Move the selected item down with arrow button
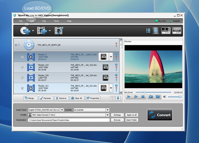199x143 pixels. click(x=118, y=98)
